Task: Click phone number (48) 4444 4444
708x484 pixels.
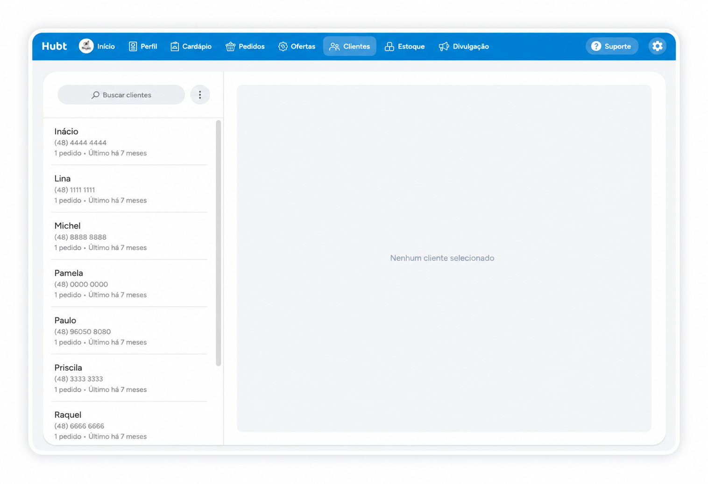Action: (x=80, y=143)
